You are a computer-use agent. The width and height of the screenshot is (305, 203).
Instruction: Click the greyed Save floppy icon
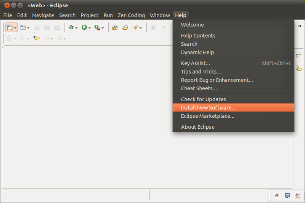pos(37,27)
